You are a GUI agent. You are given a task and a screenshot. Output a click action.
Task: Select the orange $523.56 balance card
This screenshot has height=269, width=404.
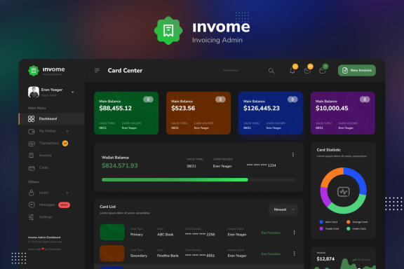click(198, 113)
